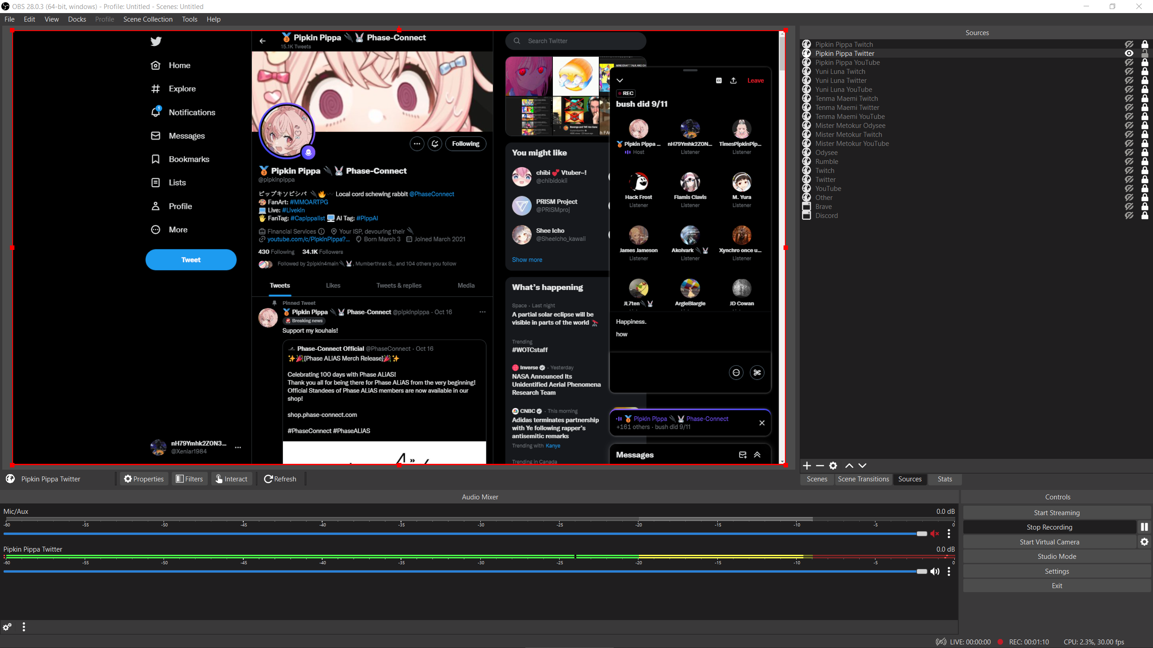Click the blue Tweet button

(191, 260)
